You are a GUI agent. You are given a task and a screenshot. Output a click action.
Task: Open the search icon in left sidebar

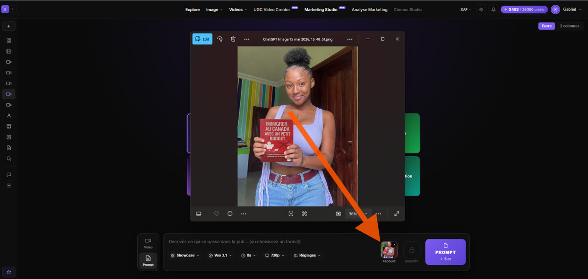tap(9, 159)
